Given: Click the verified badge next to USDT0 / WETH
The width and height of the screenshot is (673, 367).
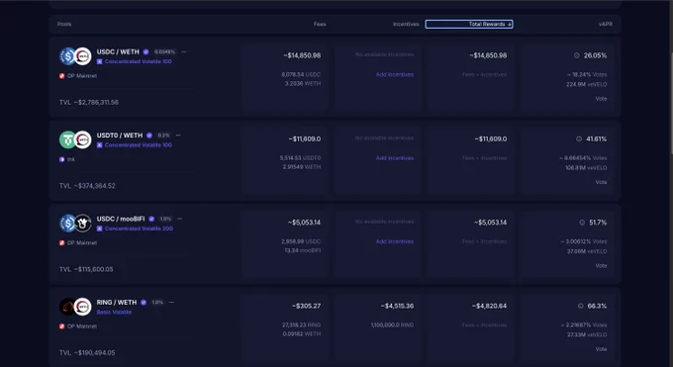Looking at the screenshot, I should pos(149,136).
